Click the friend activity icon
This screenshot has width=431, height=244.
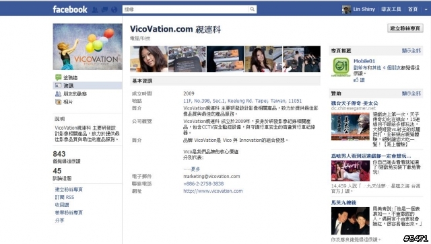[x=59, y=94]
